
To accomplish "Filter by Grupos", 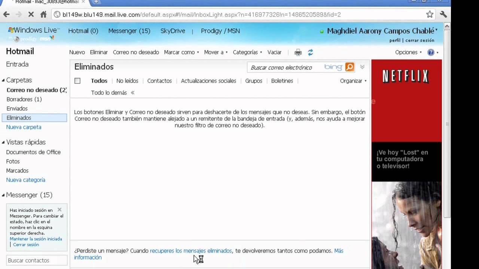I will (254, 81).
